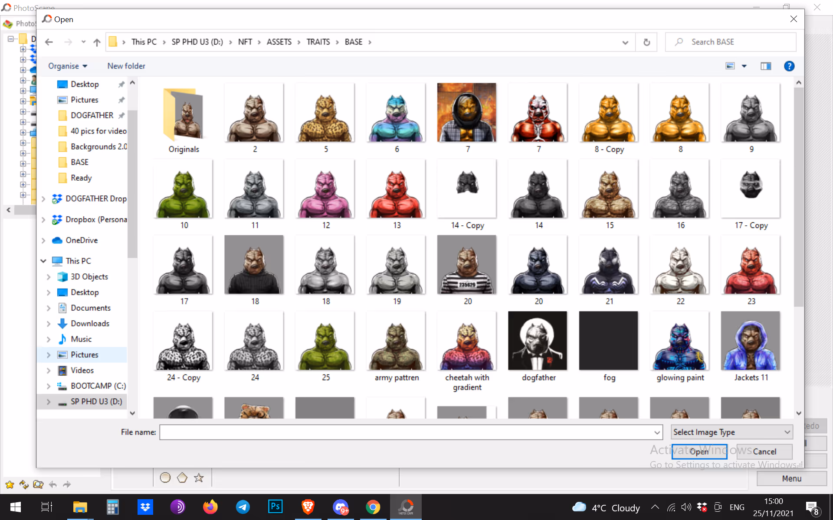
Task: Click the Refresh icon beside address bar
Action: (646, 42)
